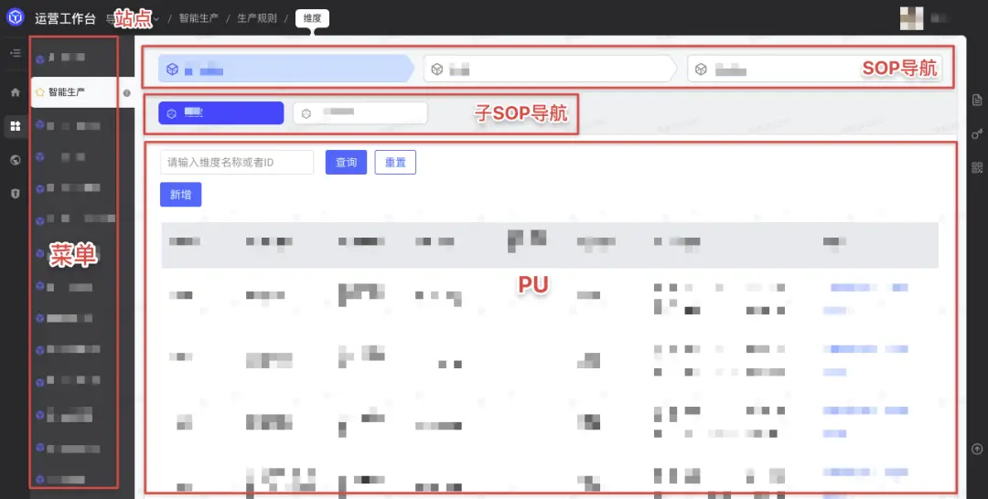Click the info icon beside 智能生产 menu
Image resolution: width=988 pixels, height=499 pixels.
(x=126, y=92)
